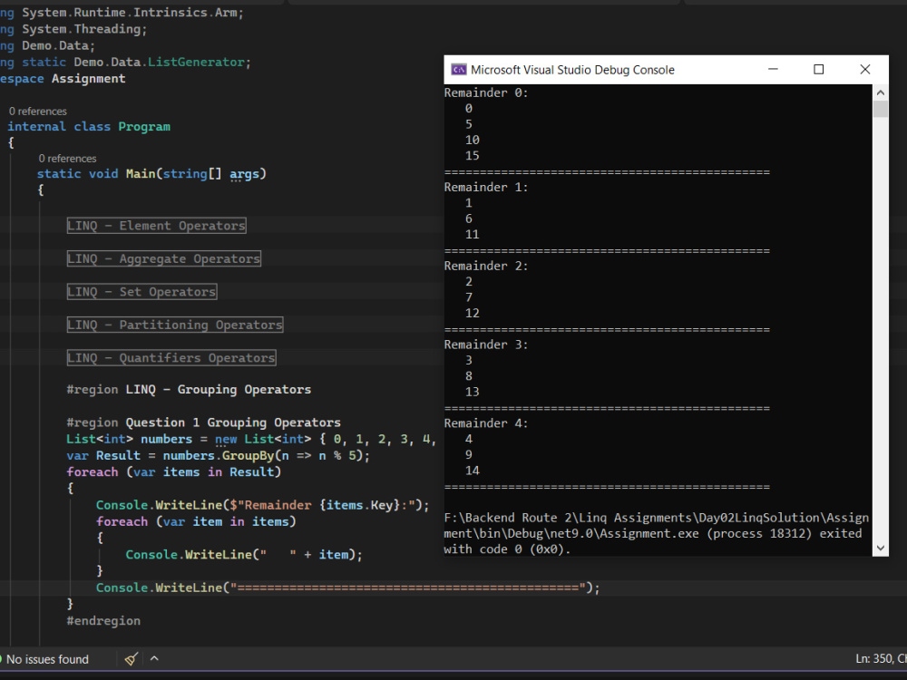Click the value 14 in console output

[x=472, y=471]
